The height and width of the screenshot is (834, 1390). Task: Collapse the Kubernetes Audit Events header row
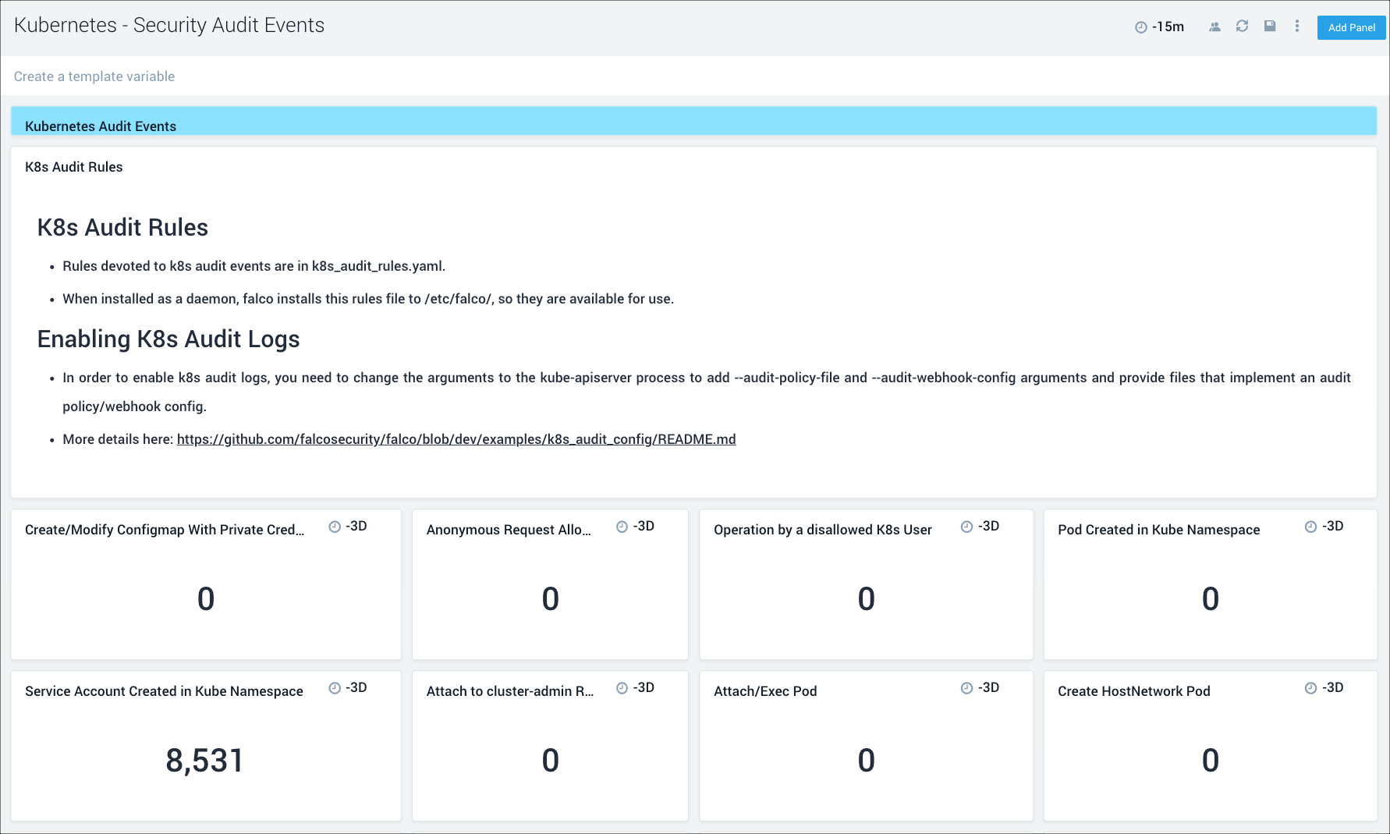[101, 126]
